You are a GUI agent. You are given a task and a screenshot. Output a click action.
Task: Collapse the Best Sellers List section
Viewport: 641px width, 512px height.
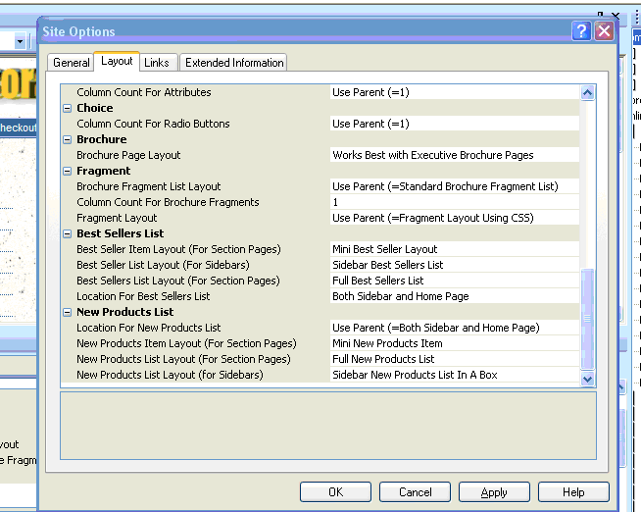68,233
